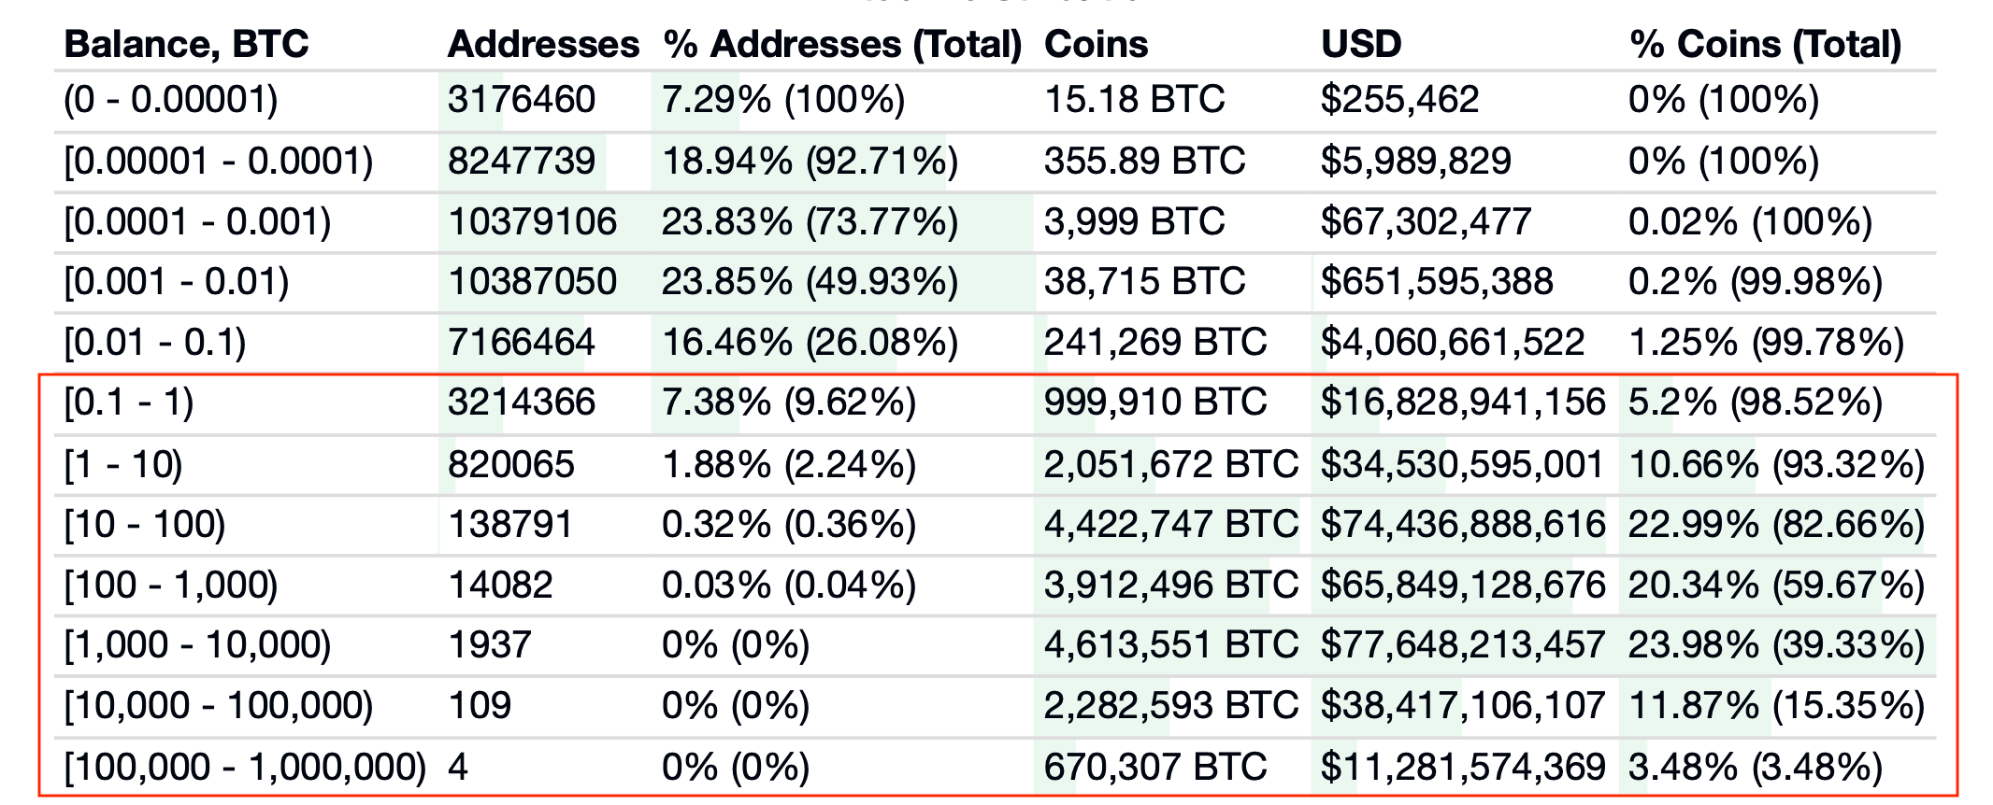Click the $77,648,213,457 USD cell
The image size is (1993, 805).
point(1462,645)
